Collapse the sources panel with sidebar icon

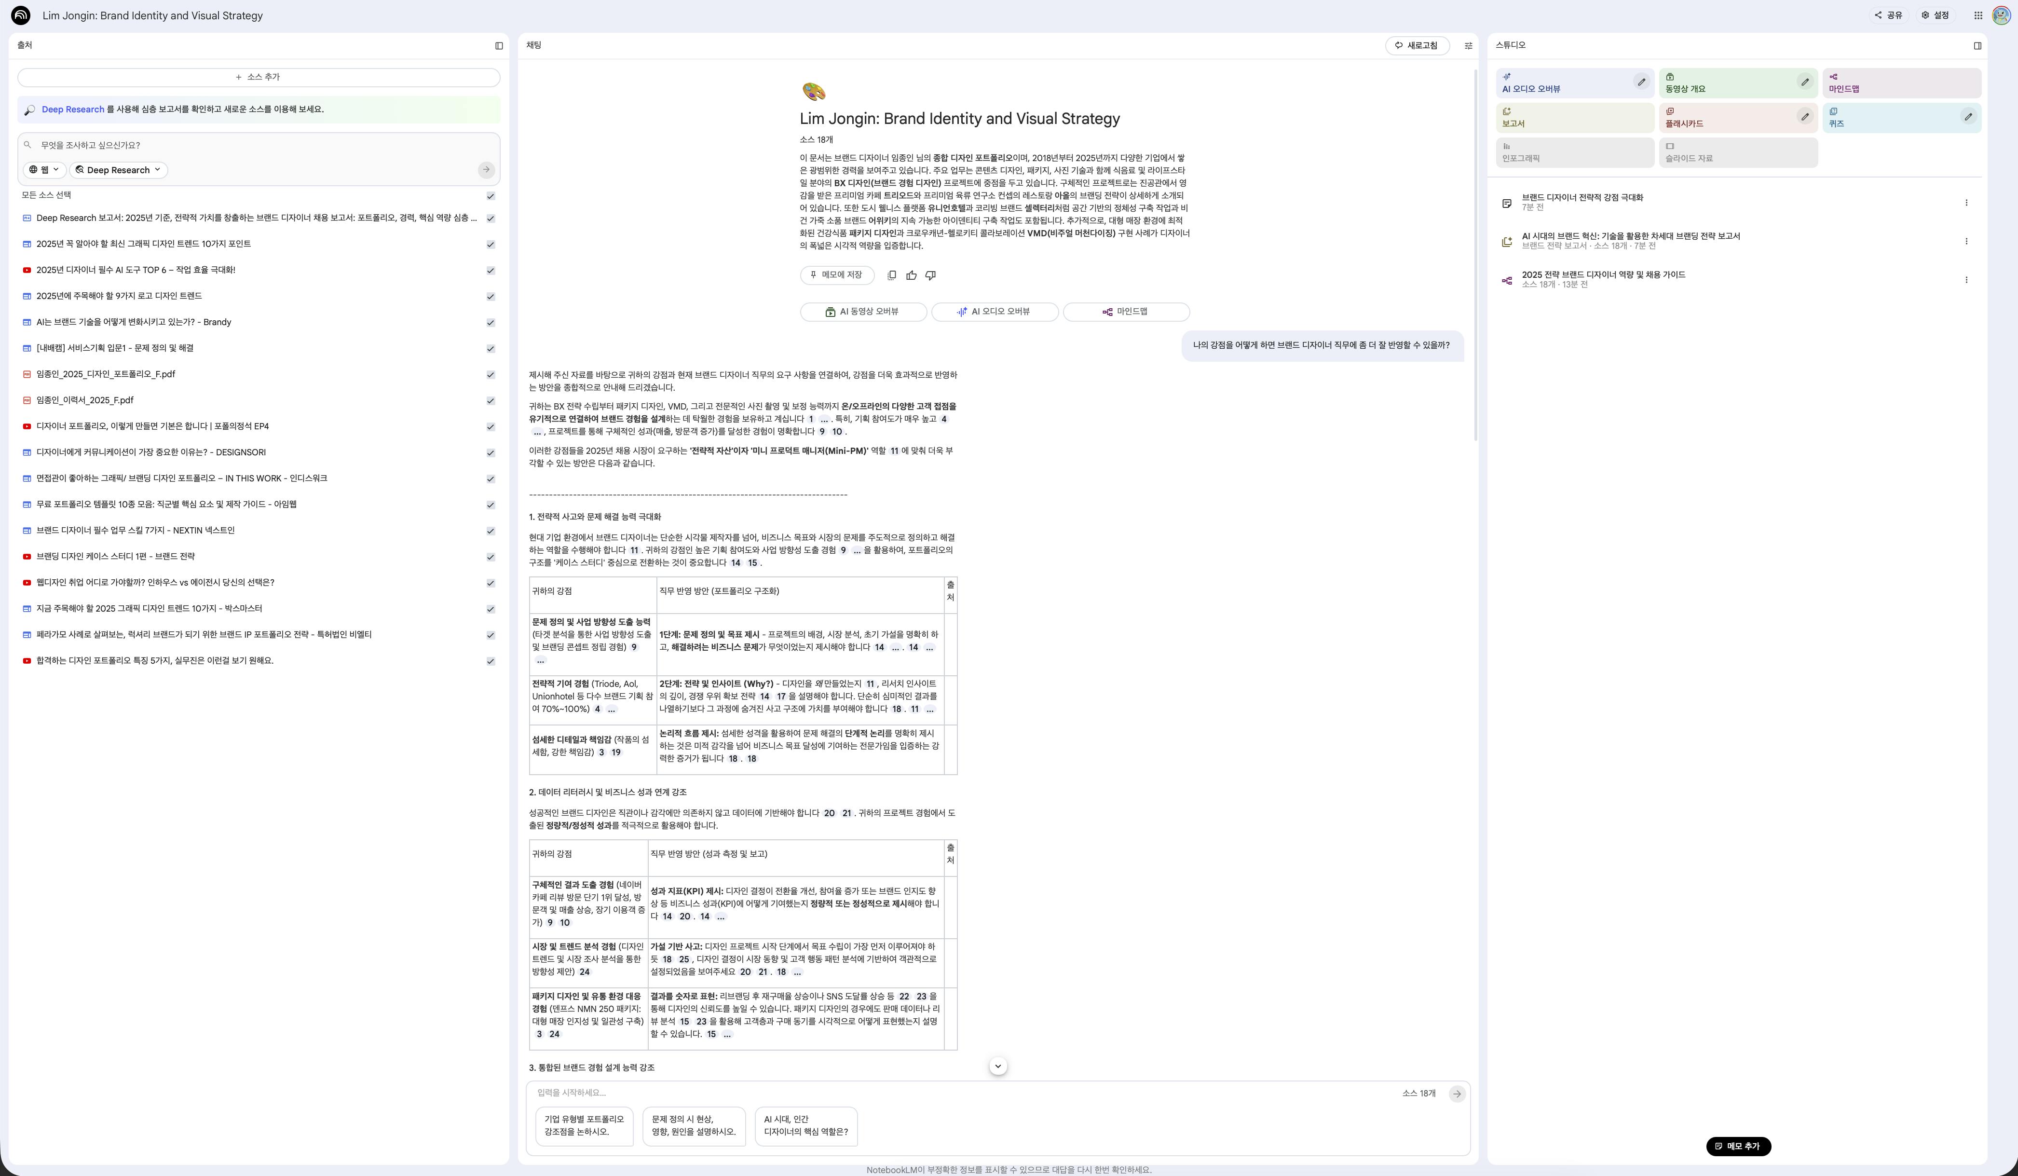point(499,46)
